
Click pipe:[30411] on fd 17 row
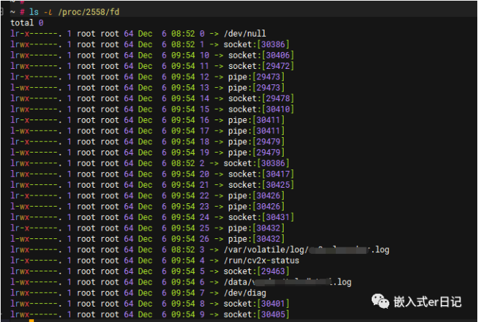[x=256, y=131]
